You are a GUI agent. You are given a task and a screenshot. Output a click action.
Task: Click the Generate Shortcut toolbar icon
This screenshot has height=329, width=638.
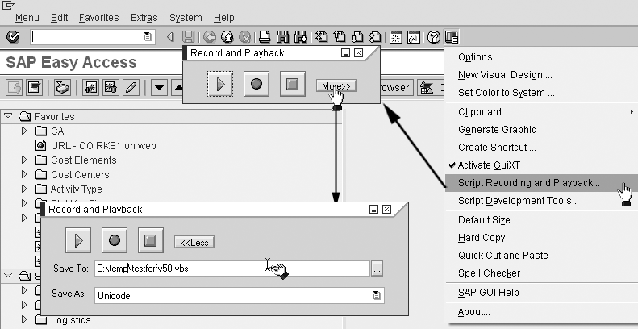(414, 37)
